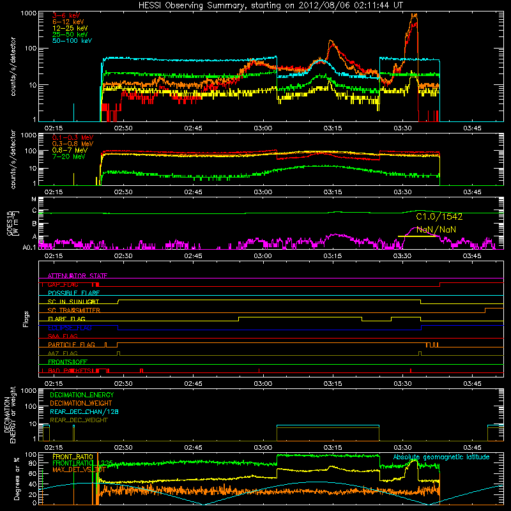Select the DECIMATION_ENERGY legend entry
The width and height of the screenshot is (511, 511).
[x=82, y=395]
